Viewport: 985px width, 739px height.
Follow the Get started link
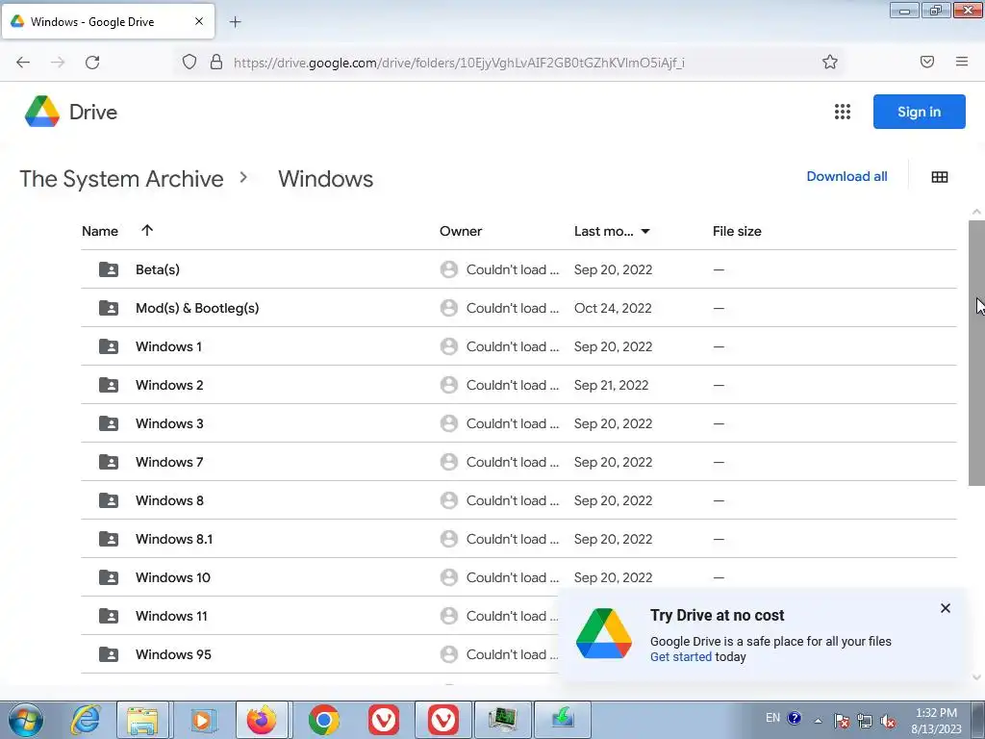point(680,656)
